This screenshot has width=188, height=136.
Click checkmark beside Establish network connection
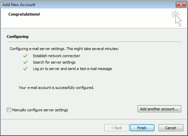tap(25, 56)
